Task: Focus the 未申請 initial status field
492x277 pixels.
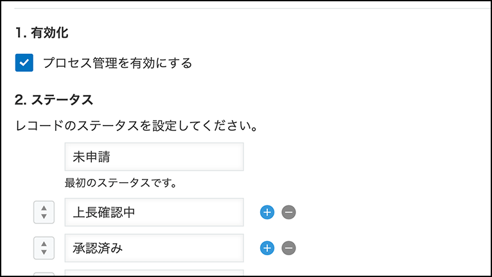Action: pos(154,156)
